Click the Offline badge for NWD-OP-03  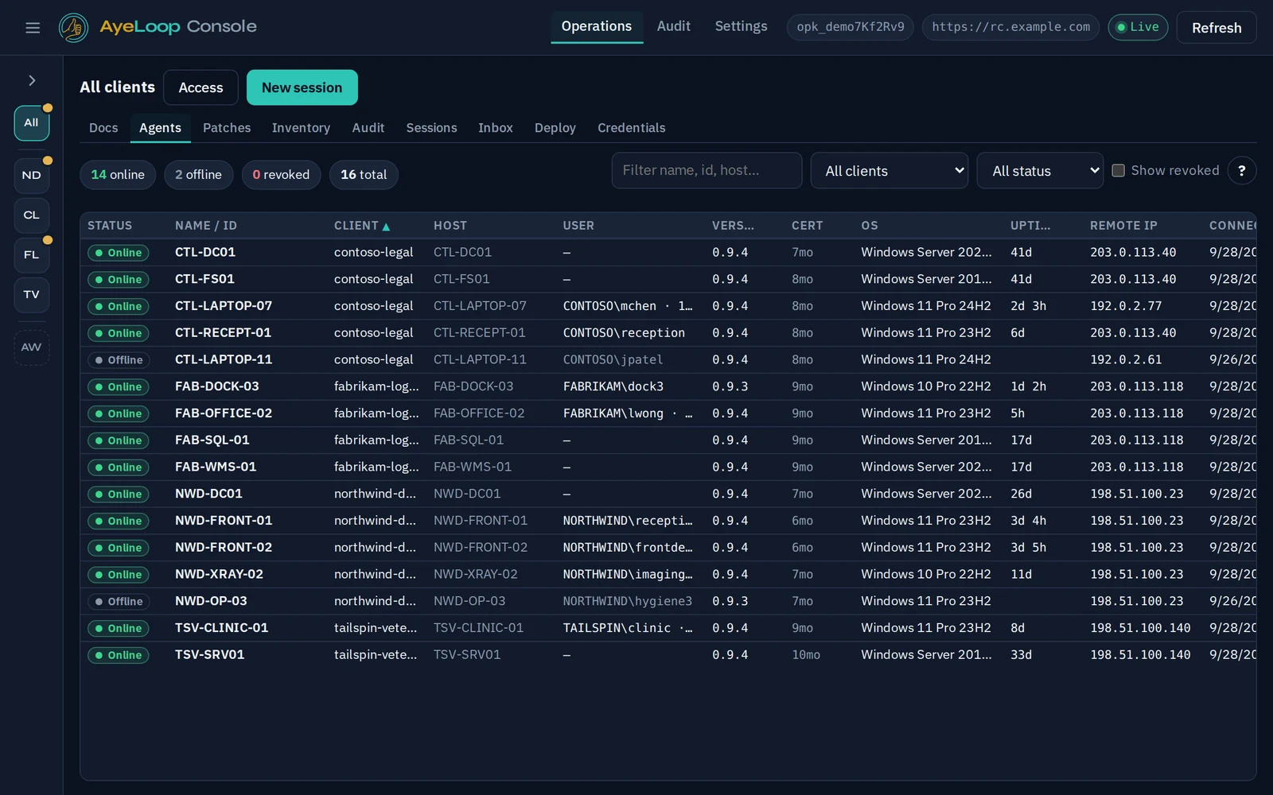click(119, 602)
